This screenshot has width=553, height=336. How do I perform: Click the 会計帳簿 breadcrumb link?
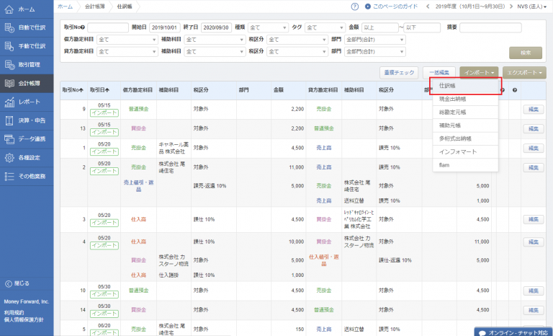pyautogui.click(x=94, y=6)
